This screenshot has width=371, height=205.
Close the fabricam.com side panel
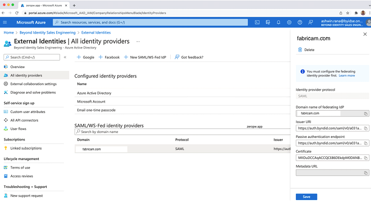tap(364, 34)
